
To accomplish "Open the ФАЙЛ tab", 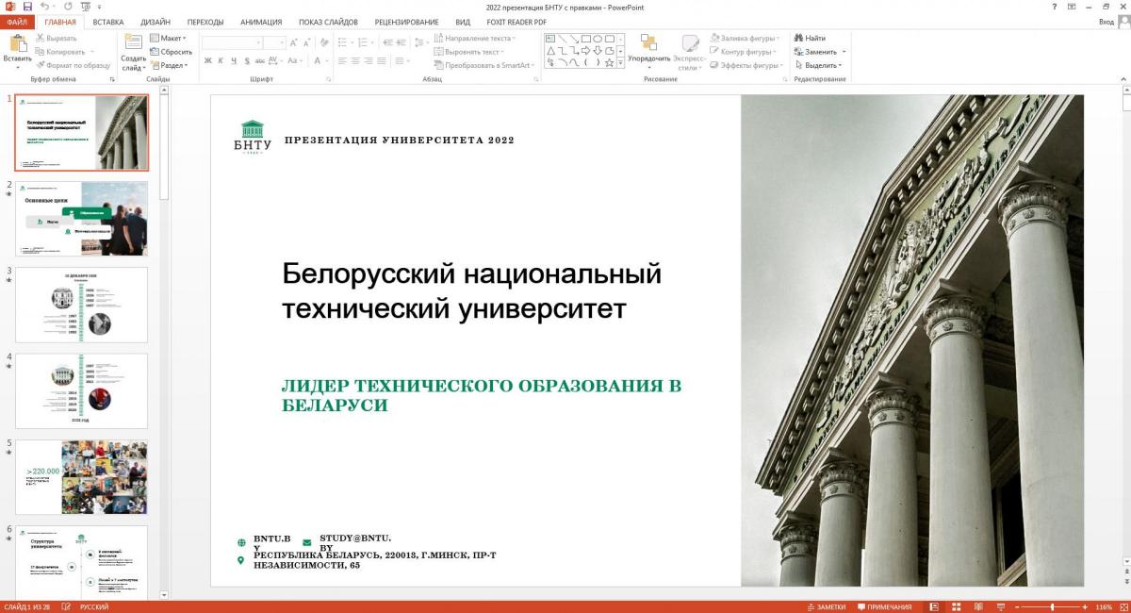I will coord(16,21).
